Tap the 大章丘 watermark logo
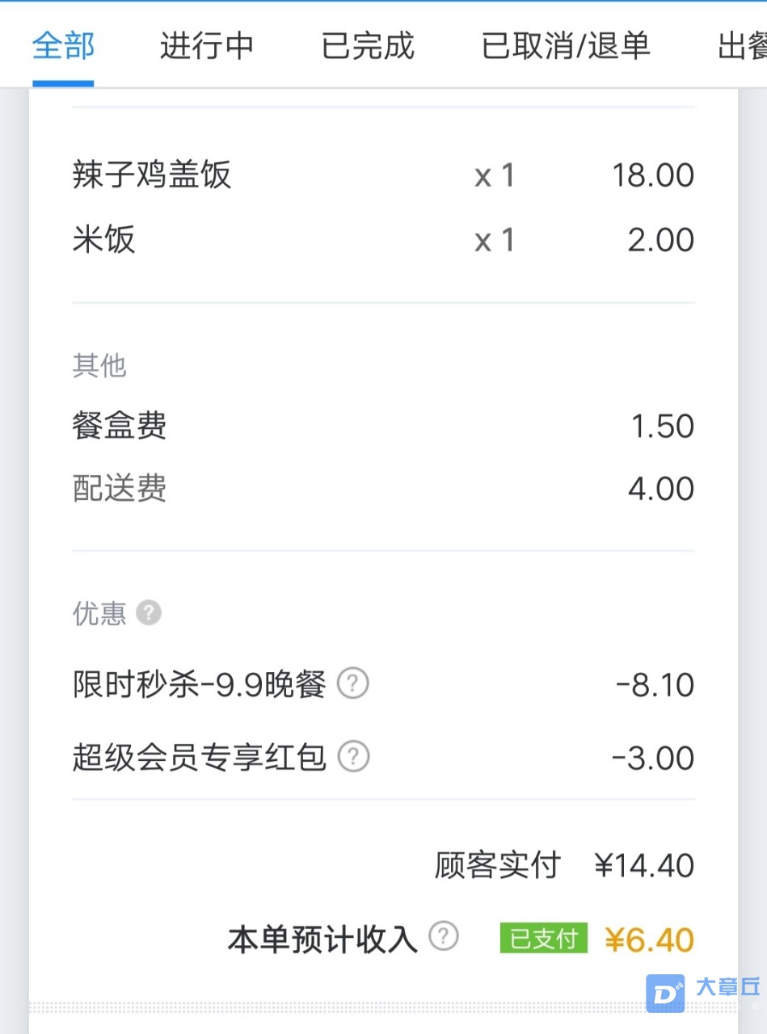The image size is (767, 1034). coord(703,993)
